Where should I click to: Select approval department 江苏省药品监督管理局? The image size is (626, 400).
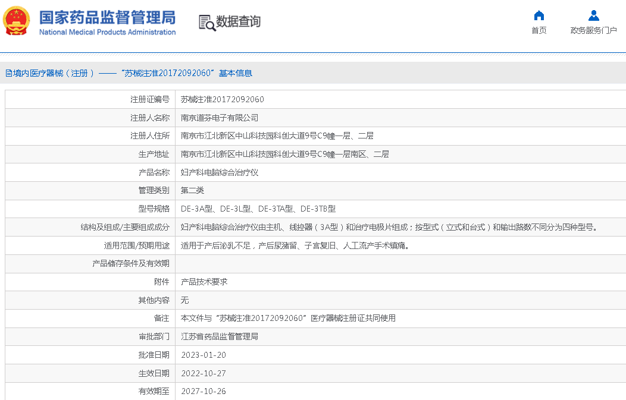pyautogui.click(x=220, y=336)
